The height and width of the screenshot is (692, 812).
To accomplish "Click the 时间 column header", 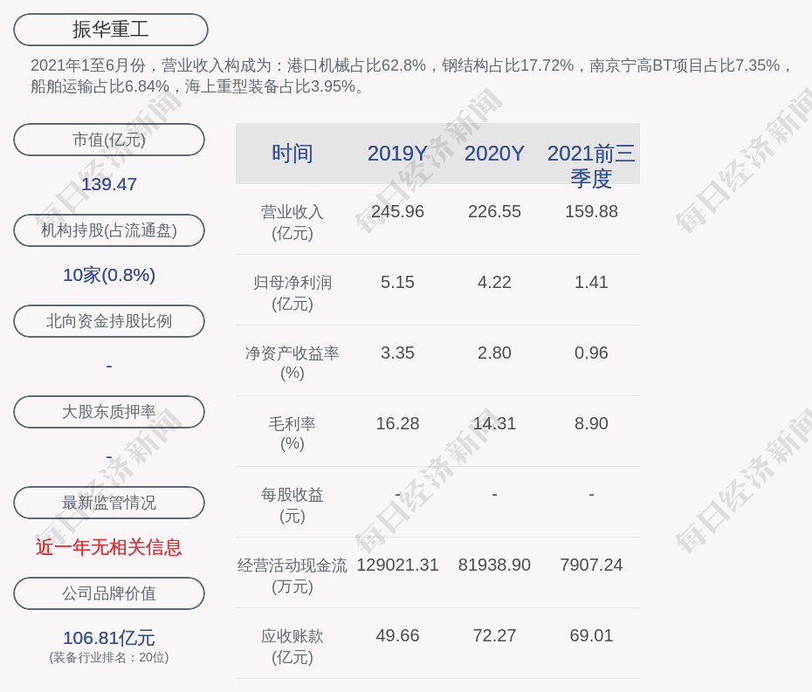I will (292, 154).
